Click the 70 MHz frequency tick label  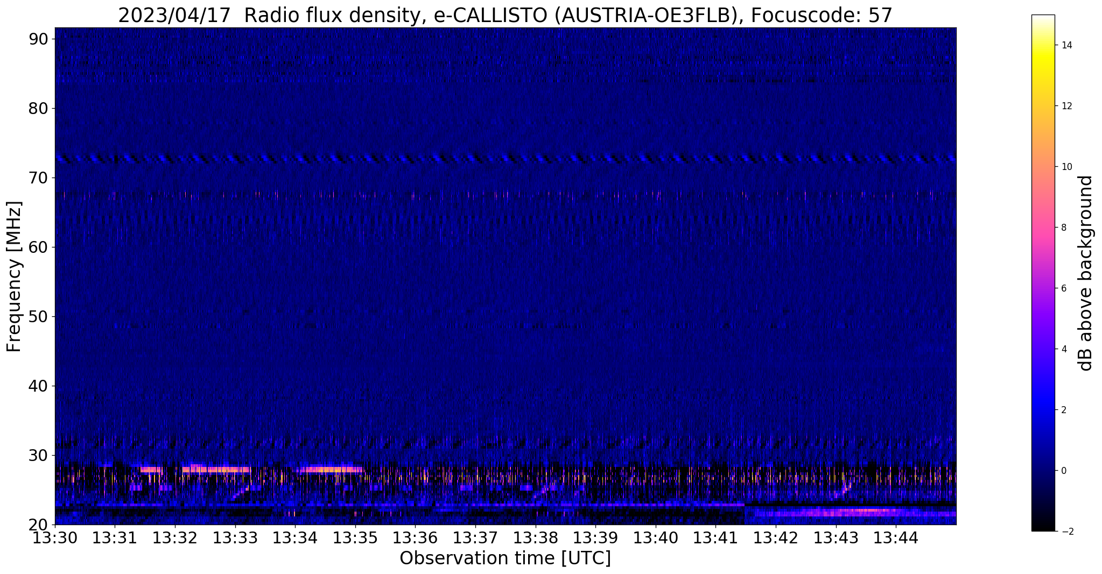[38, 178]
